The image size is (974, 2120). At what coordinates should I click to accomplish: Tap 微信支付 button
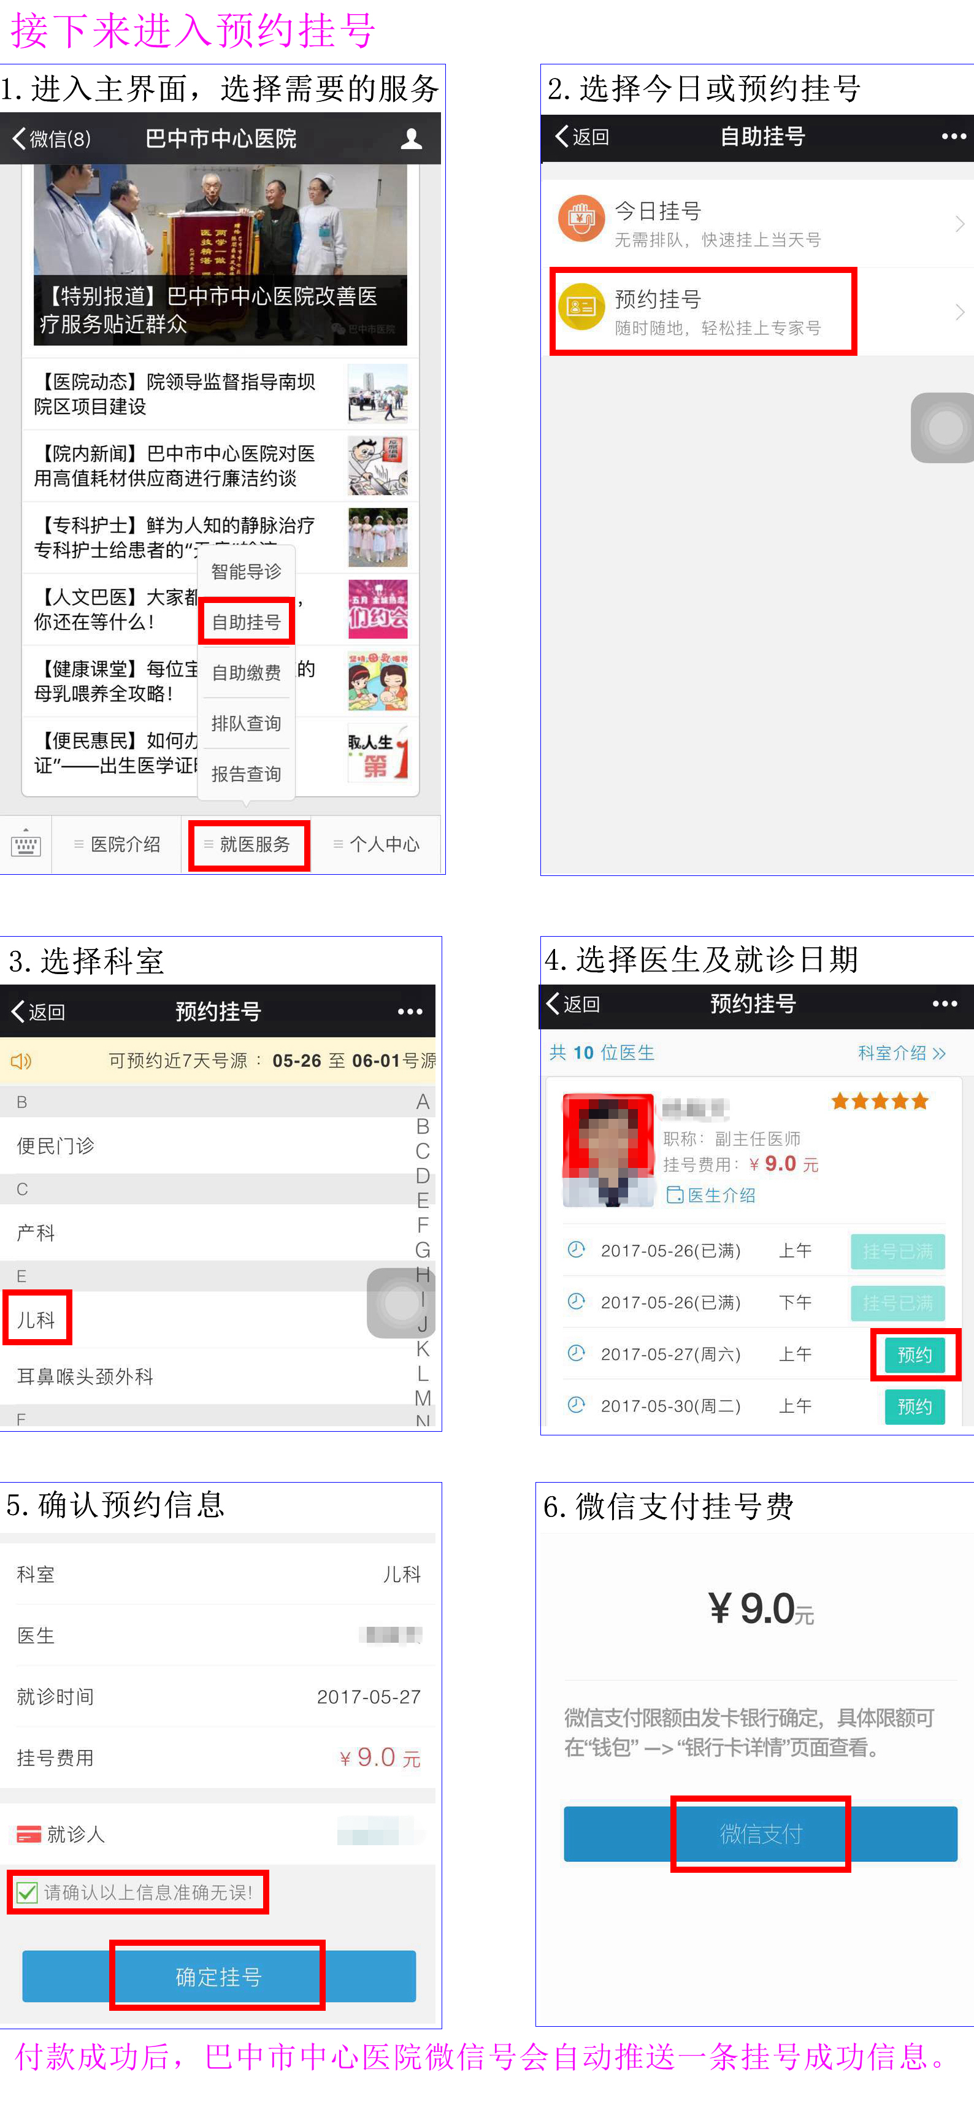(760, 1834)
